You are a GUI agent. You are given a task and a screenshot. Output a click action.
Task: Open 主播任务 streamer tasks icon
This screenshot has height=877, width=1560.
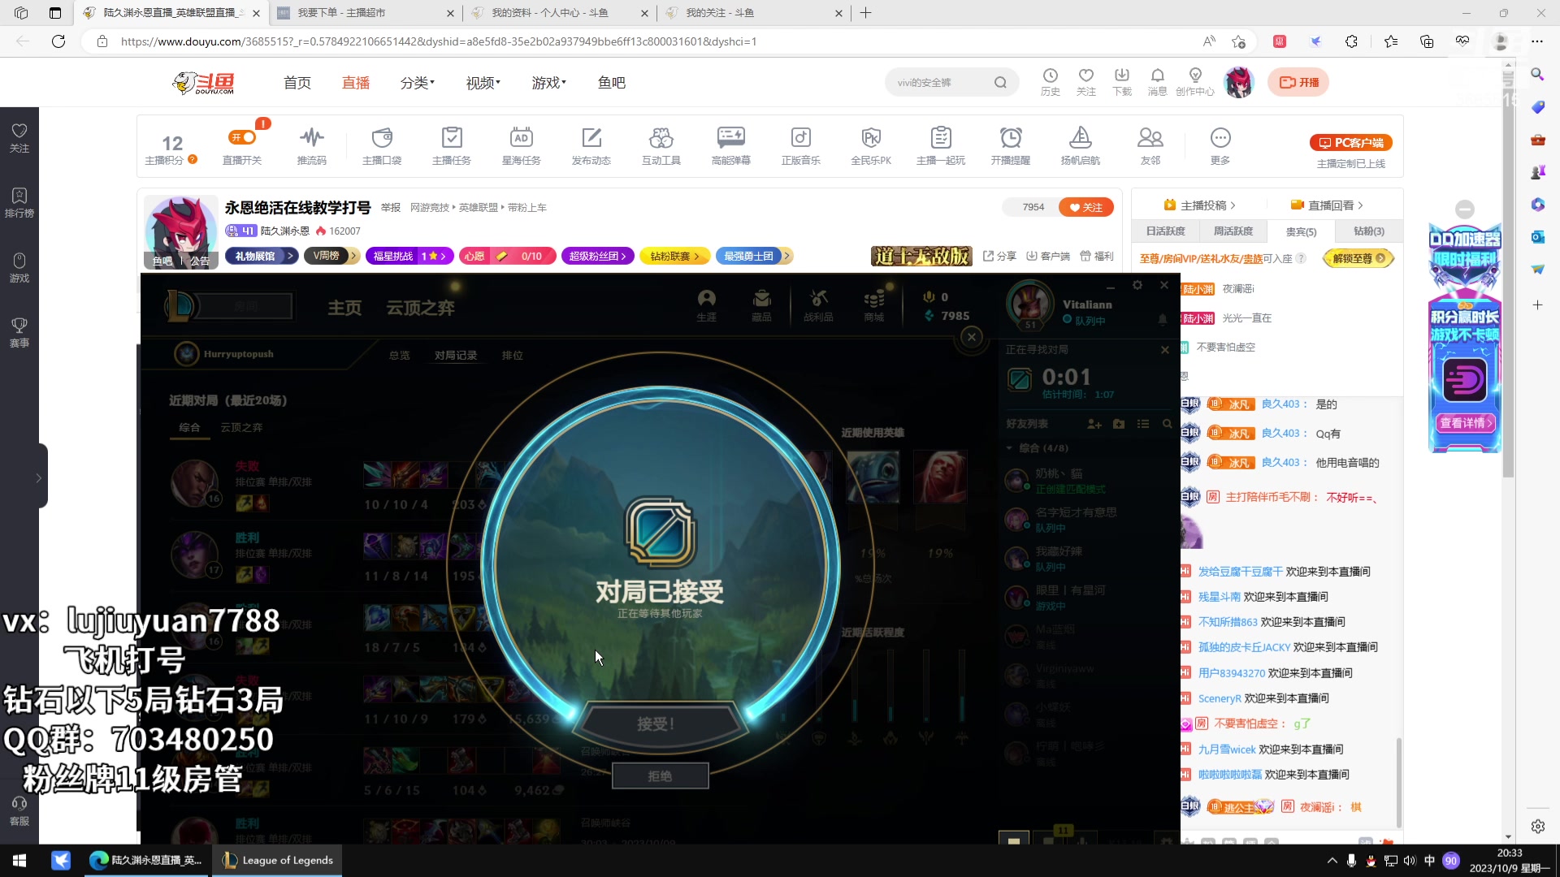click(x=452, y=145)
